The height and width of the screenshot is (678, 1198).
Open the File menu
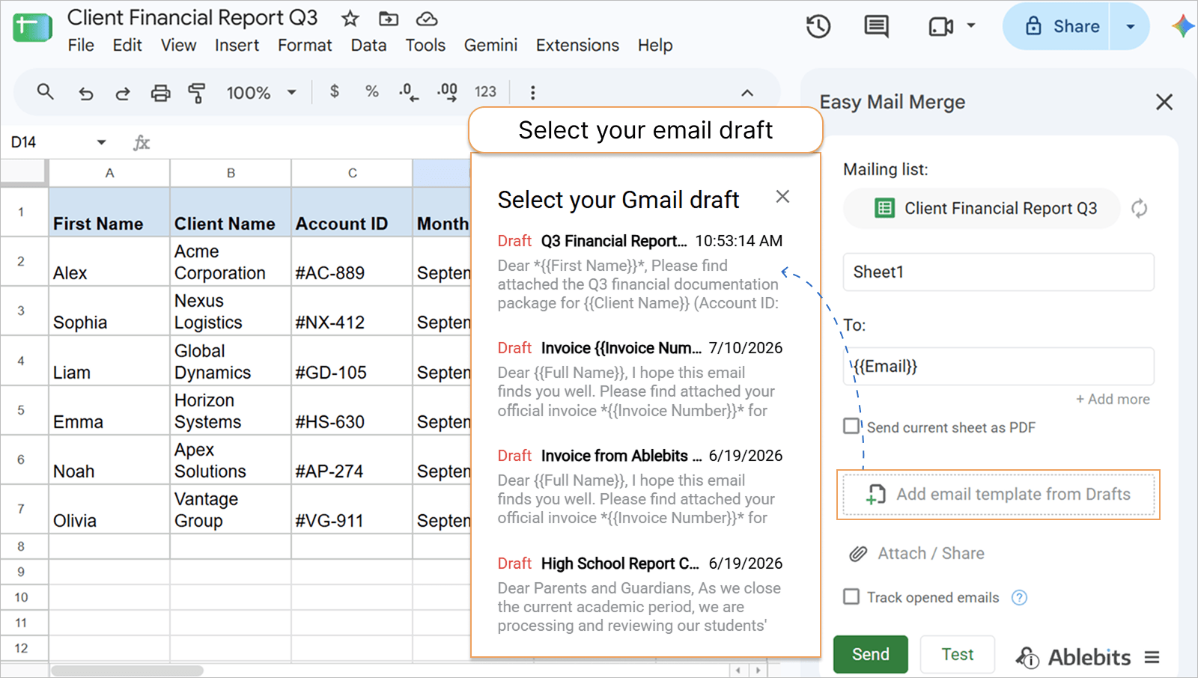[81, 45]
